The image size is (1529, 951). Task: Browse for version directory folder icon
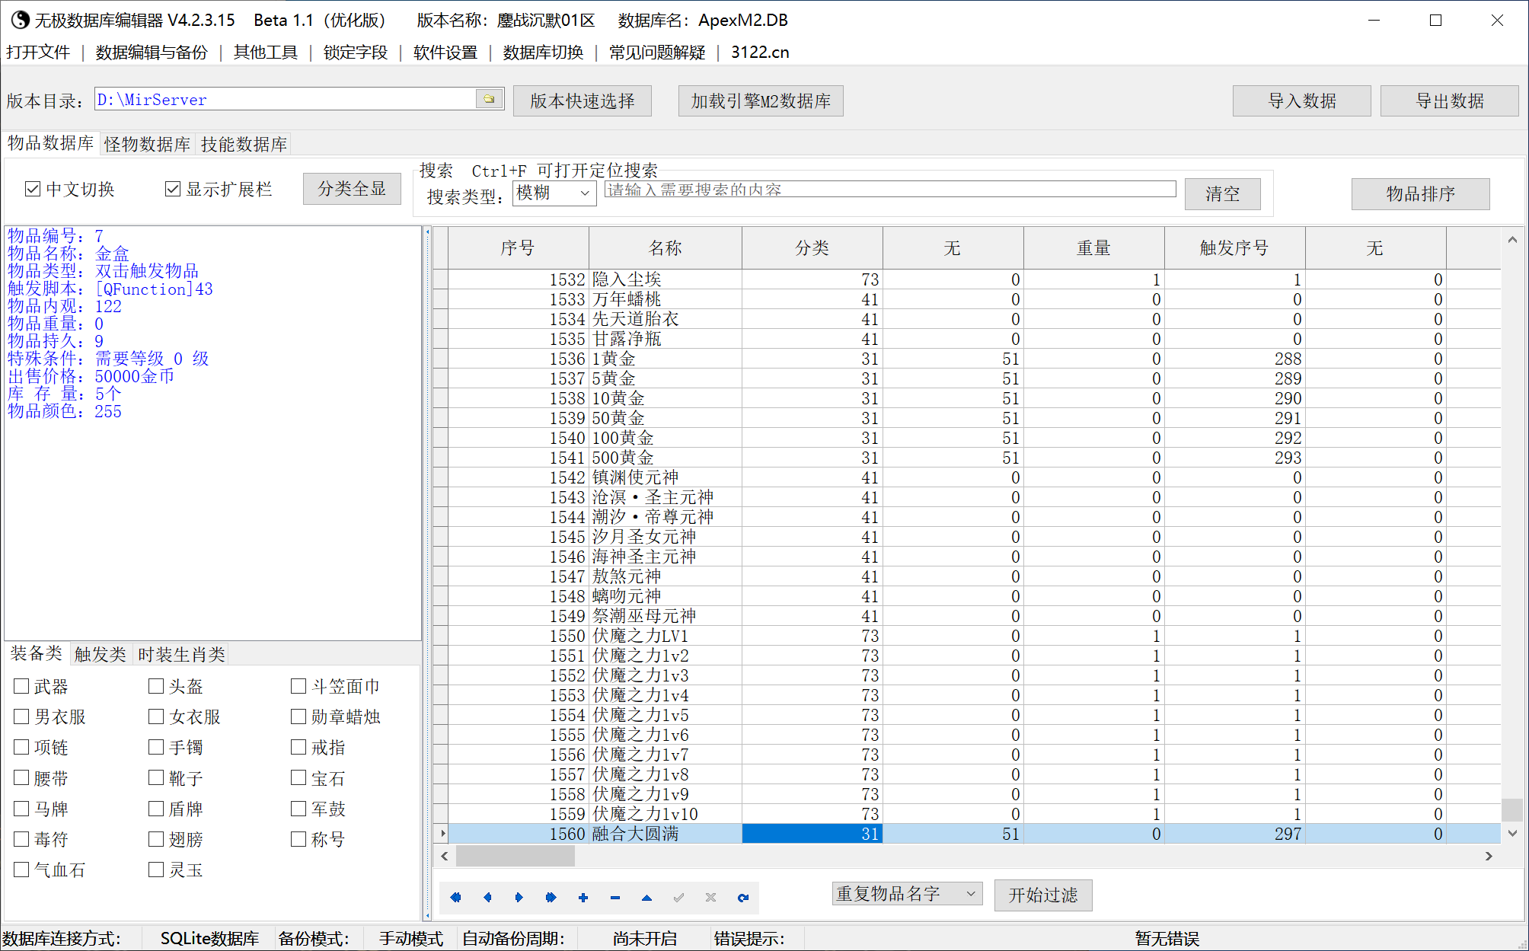[x=489, y=99]
